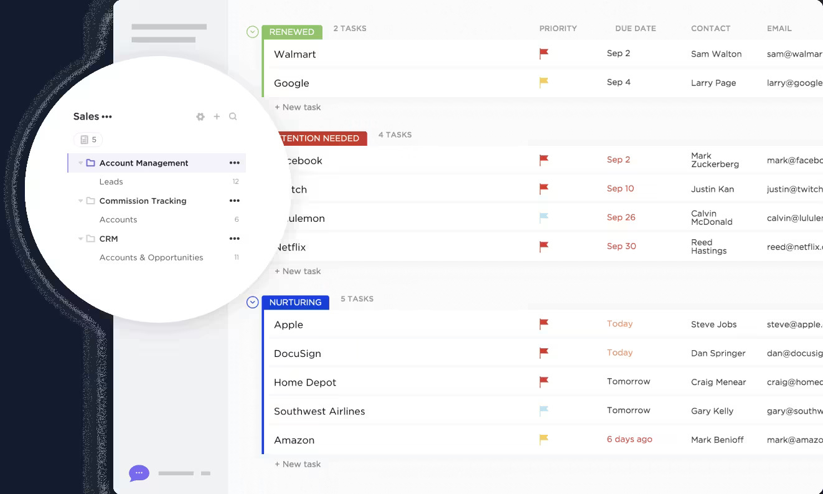Add a new task under Attention Needed group
Viewport: 823px width, 494px height.
pos(298,271)
